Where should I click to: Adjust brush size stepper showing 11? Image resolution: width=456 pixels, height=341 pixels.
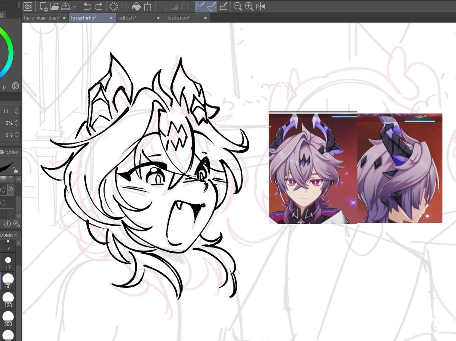[x=17, y=111]
